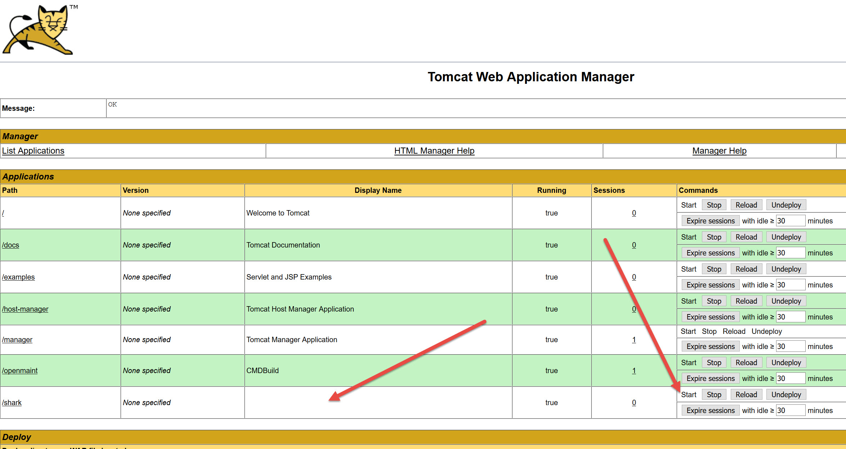Expire sessions for /examples application
The width and height of the screenshot is (846, 449).
coord(710,285)
